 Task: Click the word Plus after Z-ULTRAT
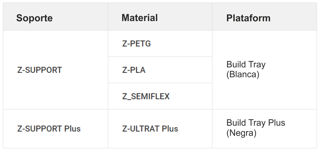(x=170, y=129)
